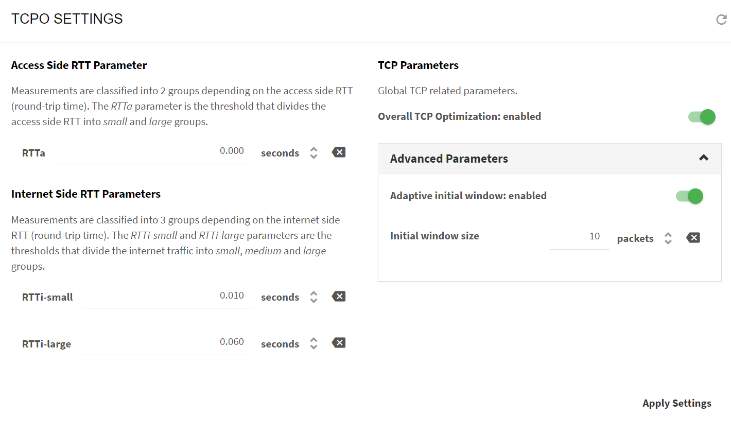Clear the RTTa value with its delete icon

tap(339, 152)
